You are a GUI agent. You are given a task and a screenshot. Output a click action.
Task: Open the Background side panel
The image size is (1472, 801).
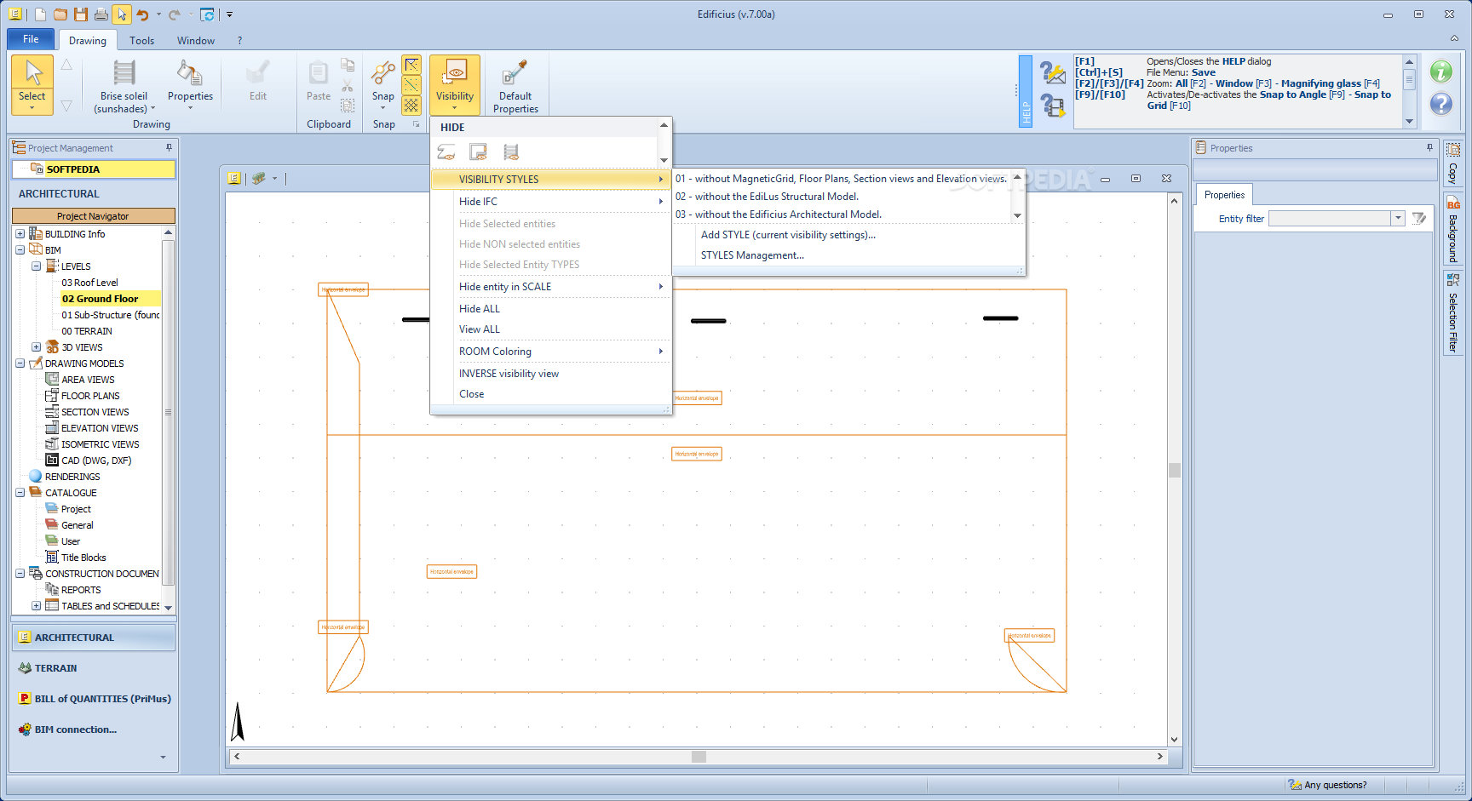(x=1453, y=230)
